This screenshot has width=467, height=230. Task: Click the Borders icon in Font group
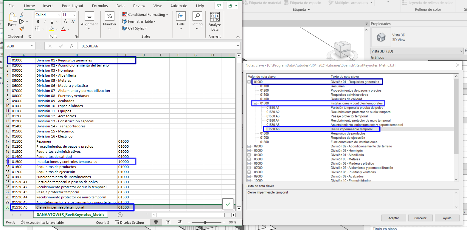(38, 29)
